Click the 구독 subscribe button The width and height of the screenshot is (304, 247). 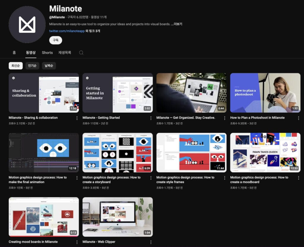56,40
